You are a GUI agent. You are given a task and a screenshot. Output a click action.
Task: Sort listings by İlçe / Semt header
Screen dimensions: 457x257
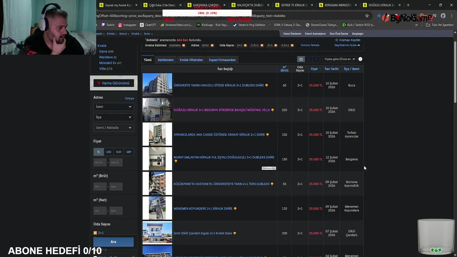tap(352, 69)
